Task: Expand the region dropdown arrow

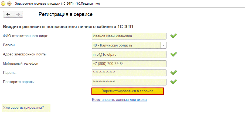Action: point(164,45)
